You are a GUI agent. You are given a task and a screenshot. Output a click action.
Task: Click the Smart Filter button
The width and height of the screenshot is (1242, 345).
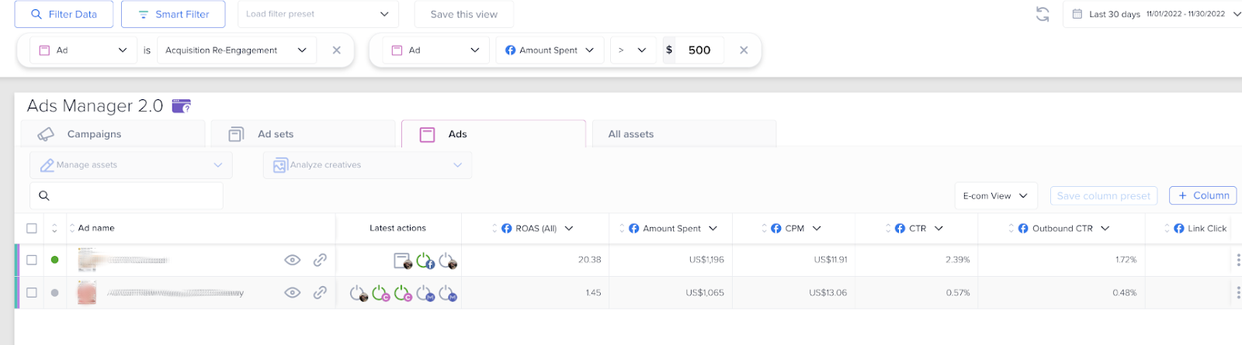173,14
